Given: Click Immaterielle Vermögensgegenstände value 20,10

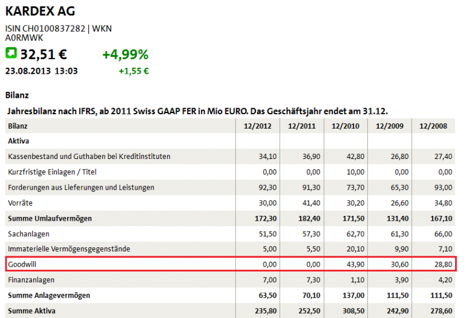Looking at the screenshot, I should coord(355,249).
